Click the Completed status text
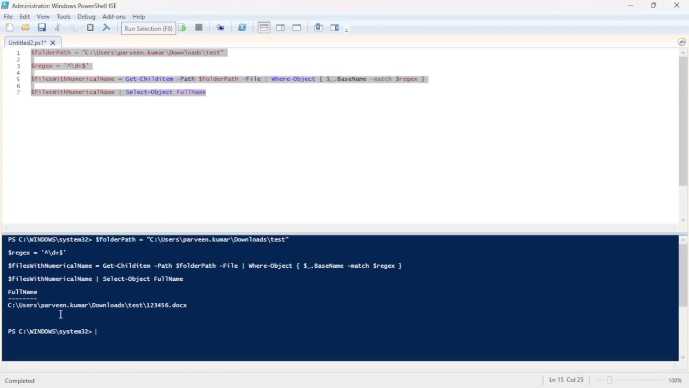 tap(20, 380)
